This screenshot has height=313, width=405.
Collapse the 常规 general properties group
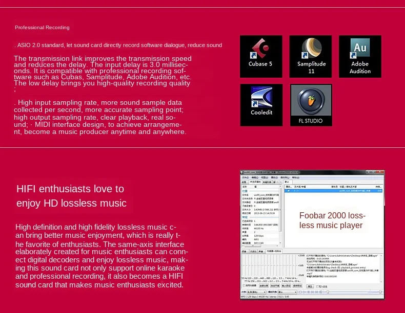[245, 217]
